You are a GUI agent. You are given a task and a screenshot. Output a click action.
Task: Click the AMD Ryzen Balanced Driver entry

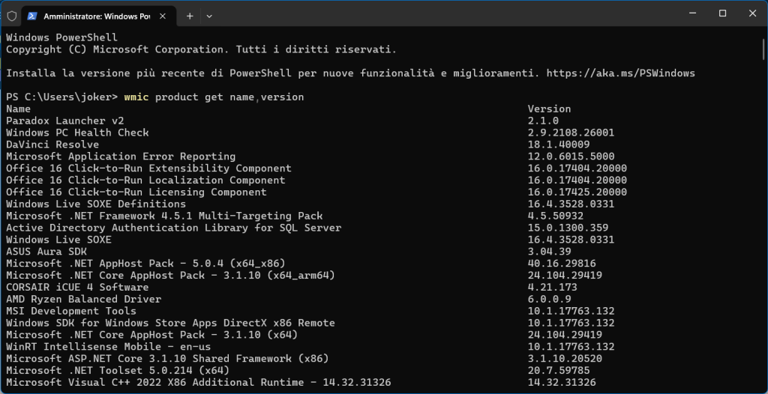tap(83, 299)
